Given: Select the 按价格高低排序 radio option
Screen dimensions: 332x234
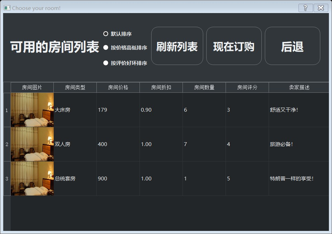Looking at the screenshot, I should (x=125, y=47).
